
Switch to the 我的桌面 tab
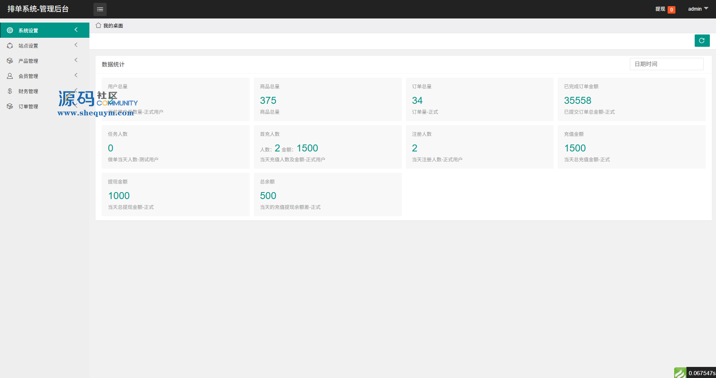click(113, 26)
